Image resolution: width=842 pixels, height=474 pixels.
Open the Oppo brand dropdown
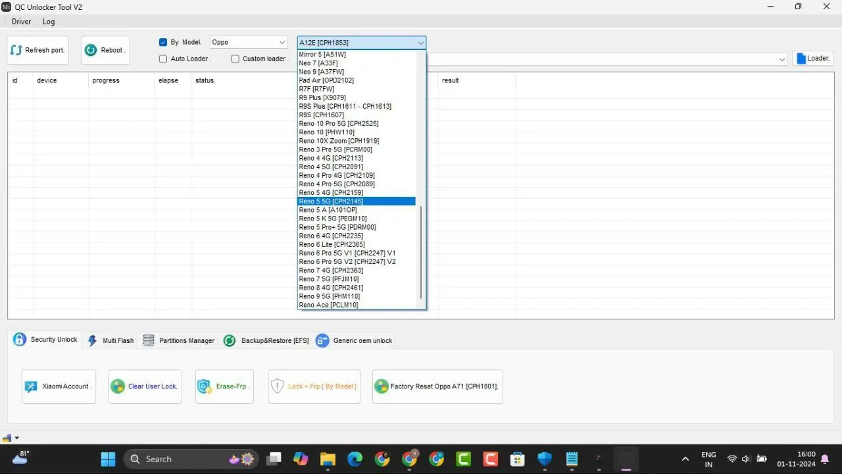(x=249, y=42)
